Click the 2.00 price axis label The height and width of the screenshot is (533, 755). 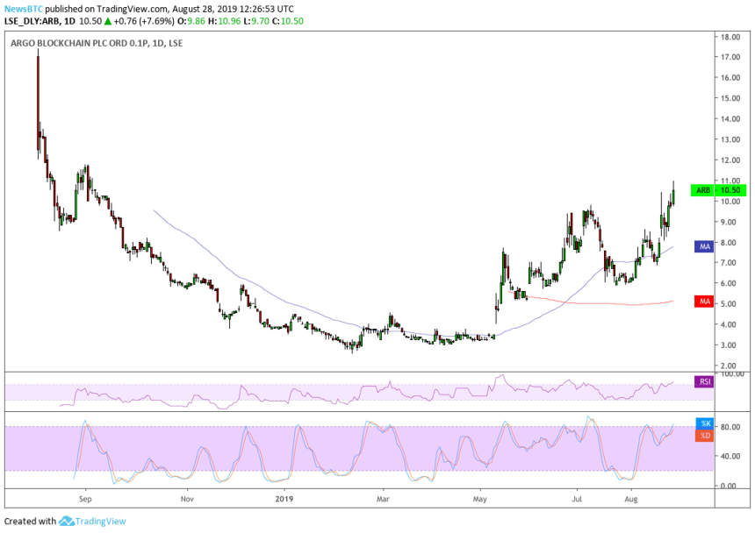tap(730, 366)
